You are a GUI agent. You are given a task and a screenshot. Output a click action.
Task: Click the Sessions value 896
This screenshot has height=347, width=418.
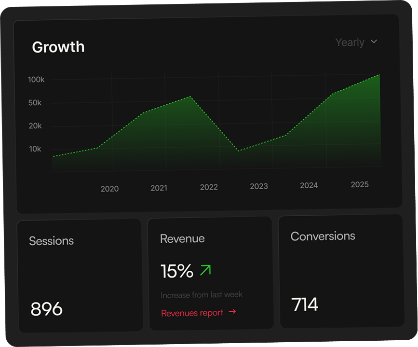point(47,308)
